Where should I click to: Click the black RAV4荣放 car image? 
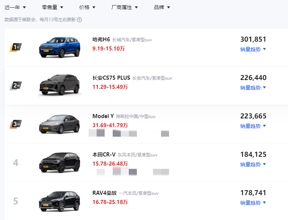coord(59,201)
